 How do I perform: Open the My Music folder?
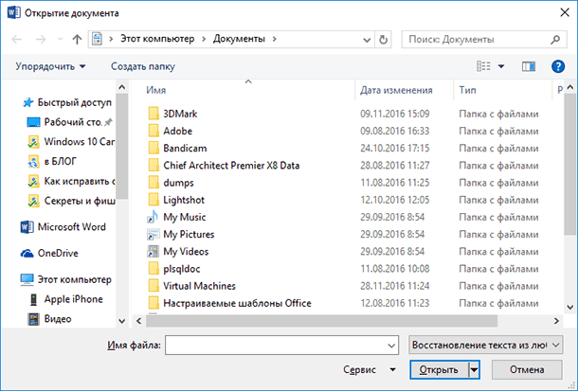point(185,217)
